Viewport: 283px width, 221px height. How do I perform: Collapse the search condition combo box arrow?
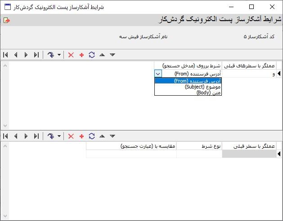158,74
